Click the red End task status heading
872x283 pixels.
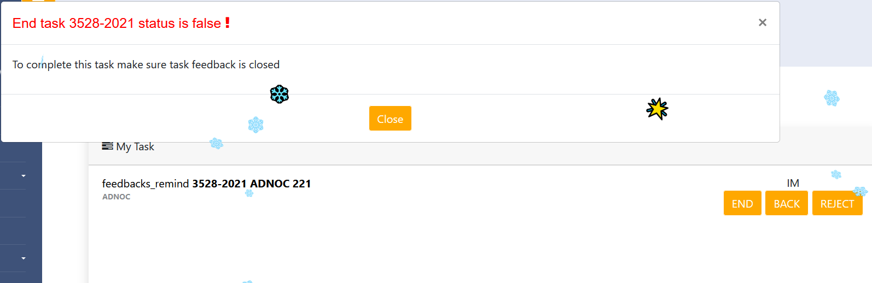point(117,23)
